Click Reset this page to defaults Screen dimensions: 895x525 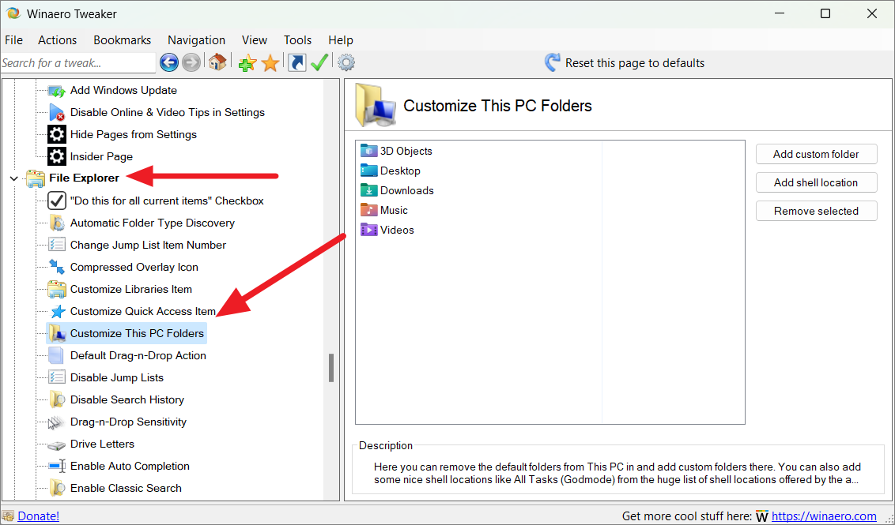click(x=625, y=62)
